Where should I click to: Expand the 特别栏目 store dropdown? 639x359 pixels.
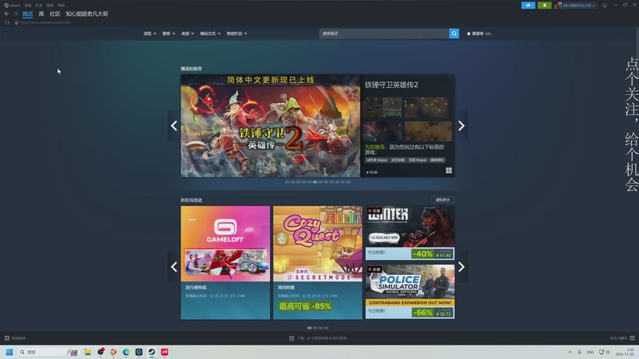tap(236, 34)
